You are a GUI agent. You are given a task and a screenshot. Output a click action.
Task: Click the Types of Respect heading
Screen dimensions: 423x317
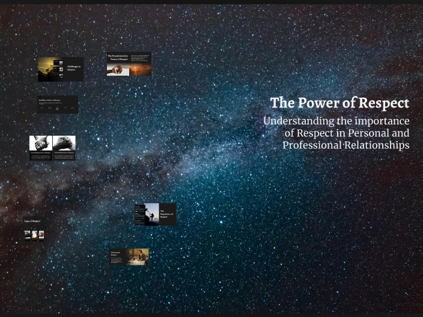[32, 222]
